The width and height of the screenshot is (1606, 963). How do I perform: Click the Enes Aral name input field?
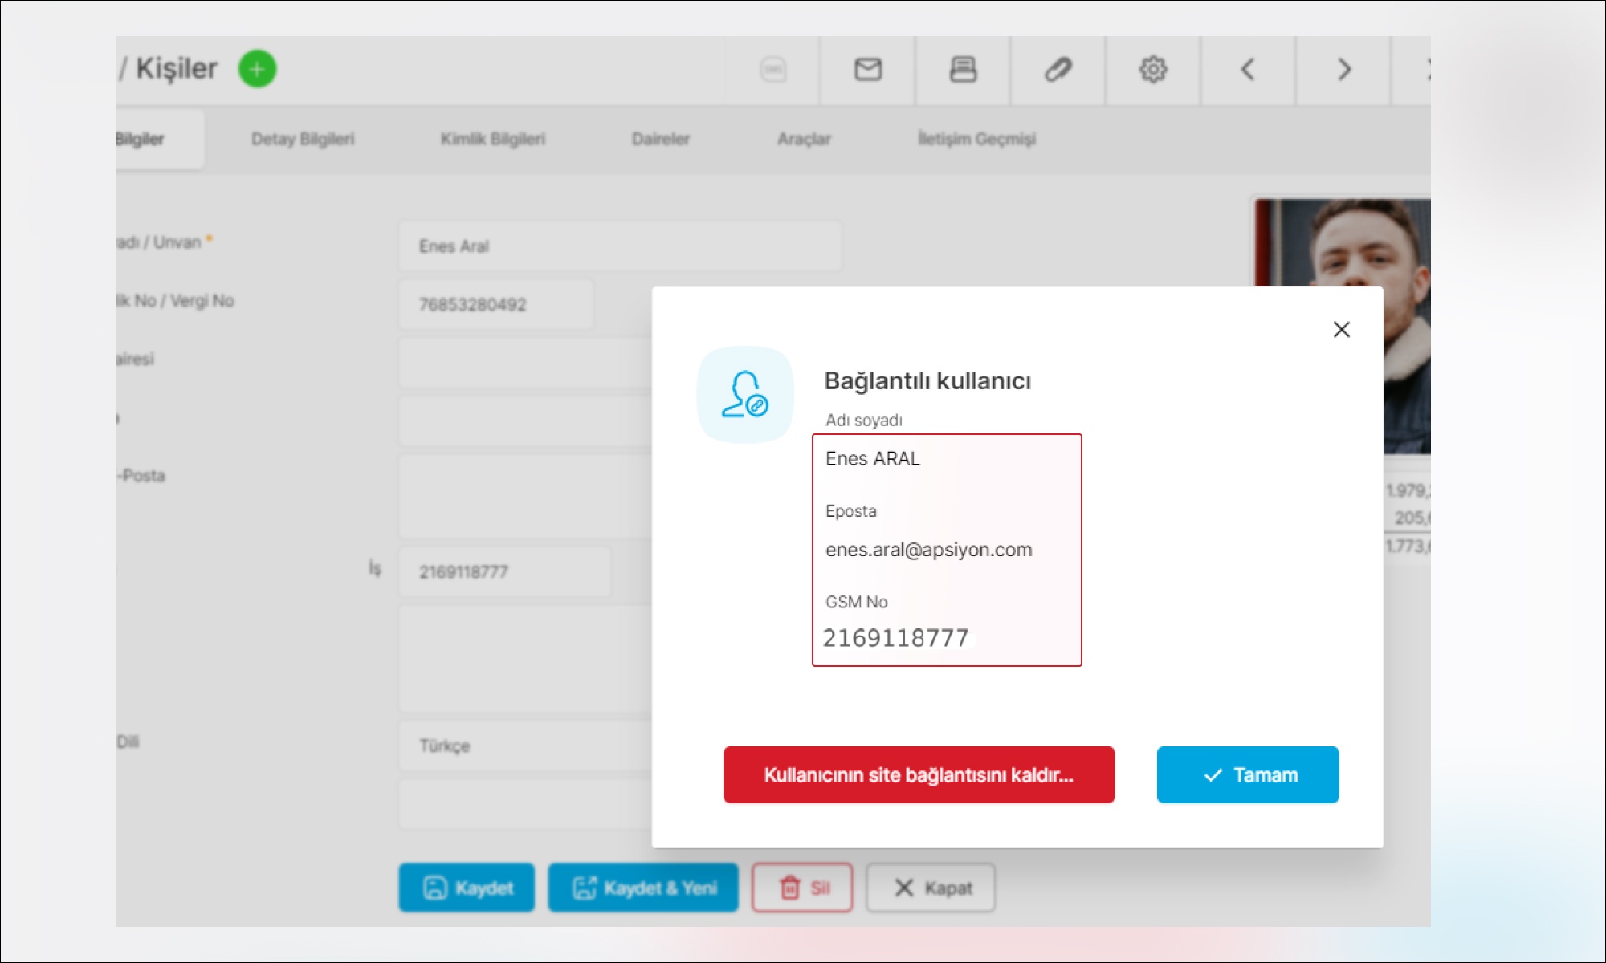620,246
